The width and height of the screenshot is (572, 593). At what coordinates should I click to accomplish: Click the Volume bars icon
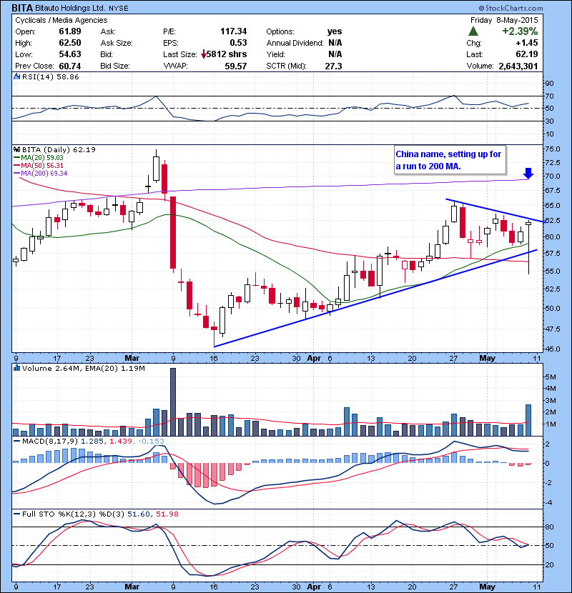[16, 368]
